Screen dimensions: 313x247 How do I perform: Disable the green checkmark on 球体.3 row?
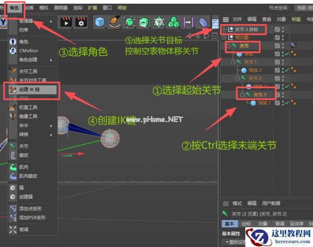pyautogui.click(x=287, y=70)
